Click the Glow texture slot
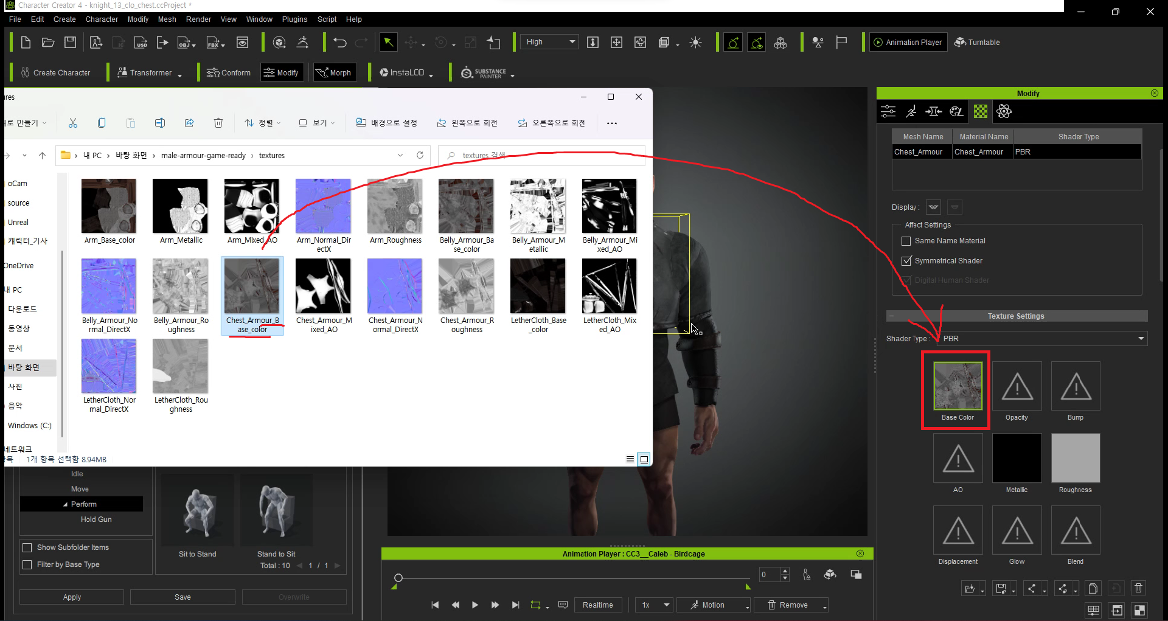1168x621 pixels. 1017,530
